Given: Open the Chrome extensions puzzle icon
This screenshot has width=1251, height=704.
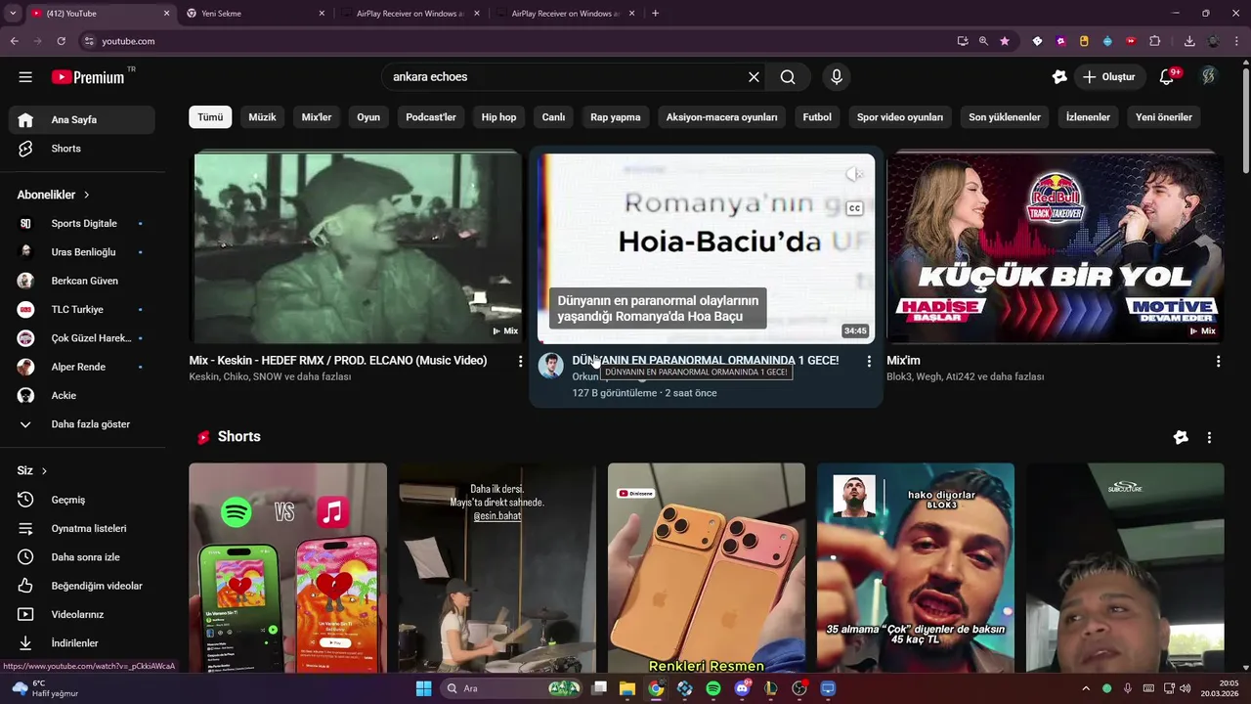Looking at the screenshot, I should [1154, 41].
